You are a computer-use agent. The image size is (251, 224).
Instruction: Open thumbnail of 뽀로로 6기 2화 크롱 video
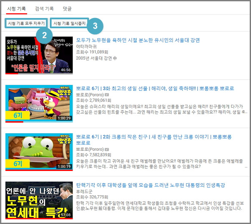[x=39, y=152]
